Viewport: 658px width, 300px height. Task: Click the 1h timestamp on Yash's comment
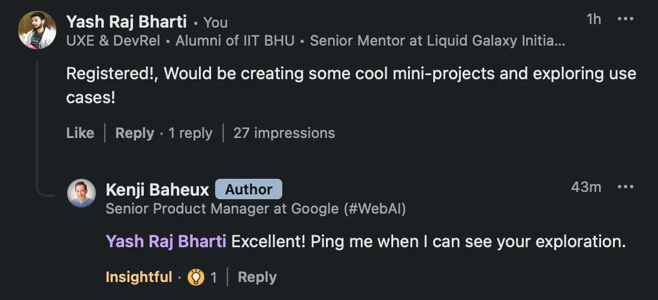[x=594, y=19]
